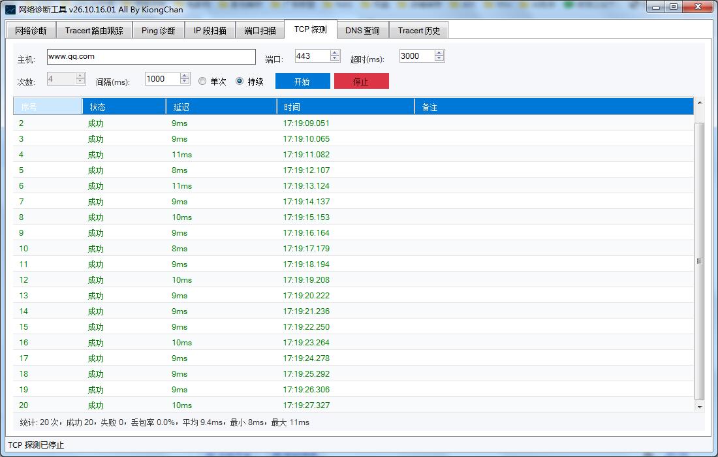
Task: Select the 端口扫描 tab
Action: click(x=260, y=30)
